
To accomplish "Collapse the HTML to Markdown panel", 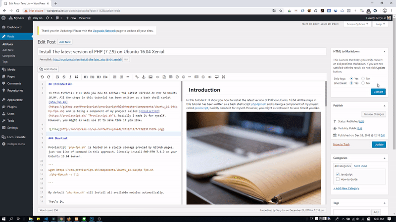I will tap(385, 52).
